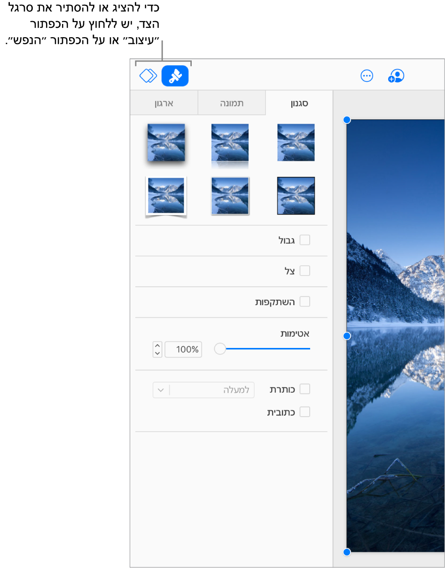Enable the גבול checkbox
Screen dimensions: 445x568
click(x=305, y=240)
